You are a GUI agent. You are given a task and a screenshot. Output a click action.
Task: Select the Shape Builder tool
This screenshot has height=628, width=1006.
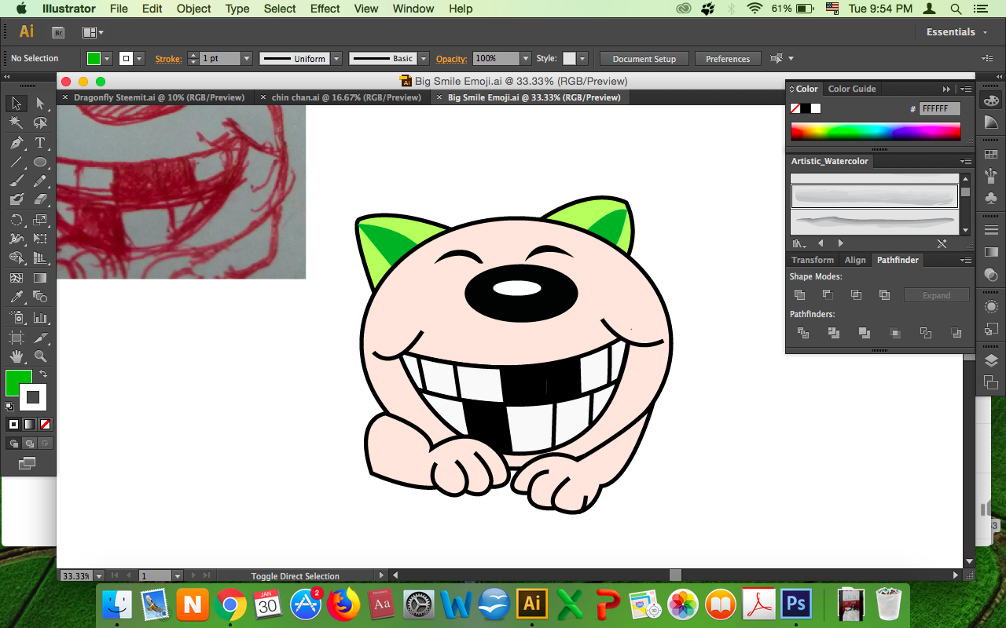[17, 258]
